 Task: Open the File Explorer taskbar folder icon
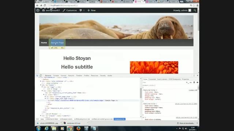click(x=54, y=128)
